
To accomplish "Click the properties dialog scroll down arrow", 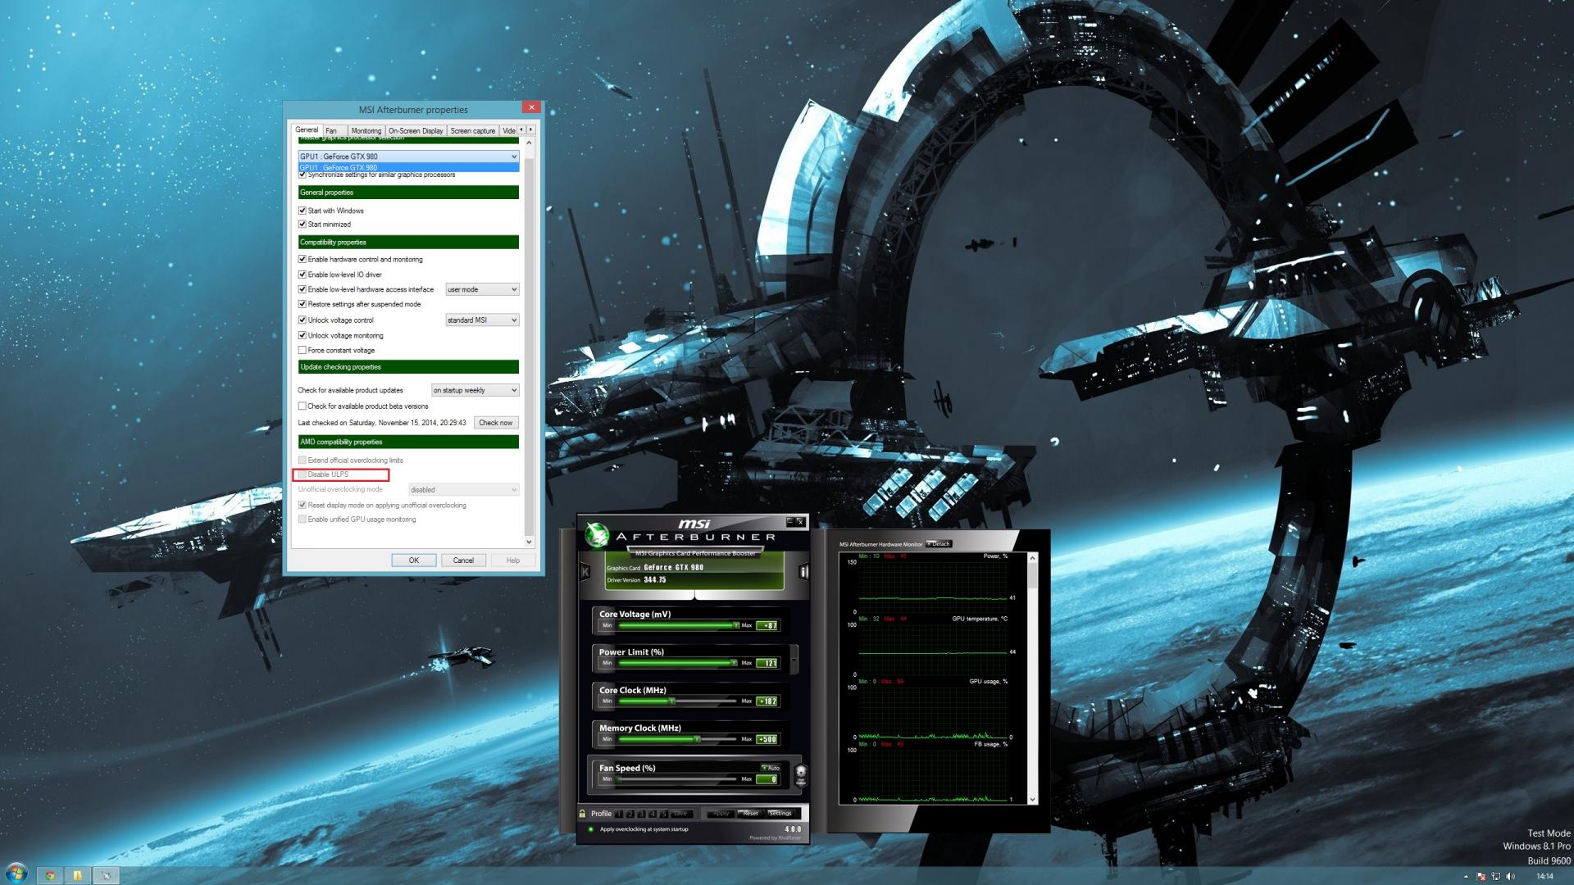I will point(529,542).
